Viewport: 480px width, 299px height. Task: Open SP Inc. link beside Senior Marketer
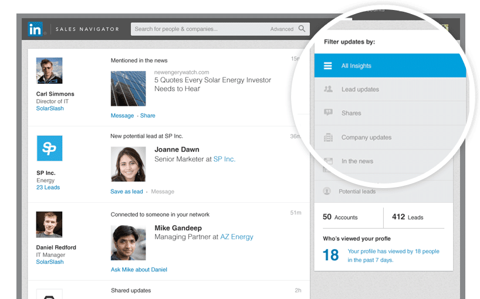pyautogui.click(x=224, y=159)
